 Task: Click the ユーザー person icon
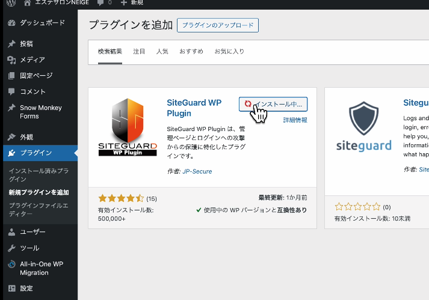click(11, 232)
